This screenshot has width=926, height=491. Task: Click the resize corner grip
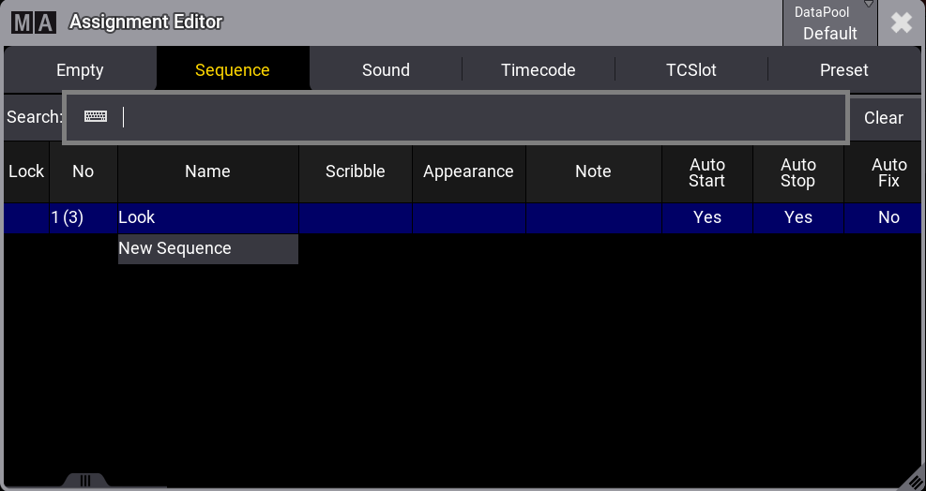(910, 478)
